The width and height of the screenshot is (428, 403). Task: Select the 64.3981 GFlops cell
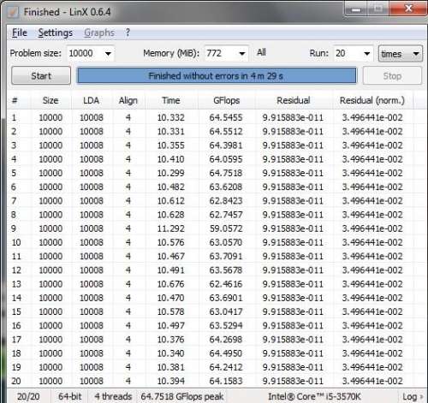click(x=226, y=145)
